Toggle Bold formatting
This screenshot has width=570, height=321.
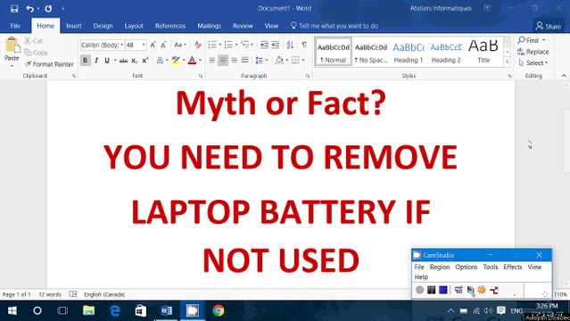86,60
